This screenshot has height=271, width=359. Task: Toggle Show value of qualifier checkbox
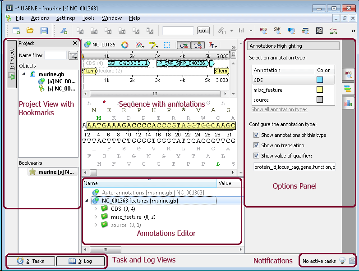pos(256,156)
